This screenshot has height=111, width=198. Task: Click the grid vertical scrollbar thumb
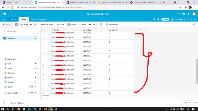click(197, 71)
